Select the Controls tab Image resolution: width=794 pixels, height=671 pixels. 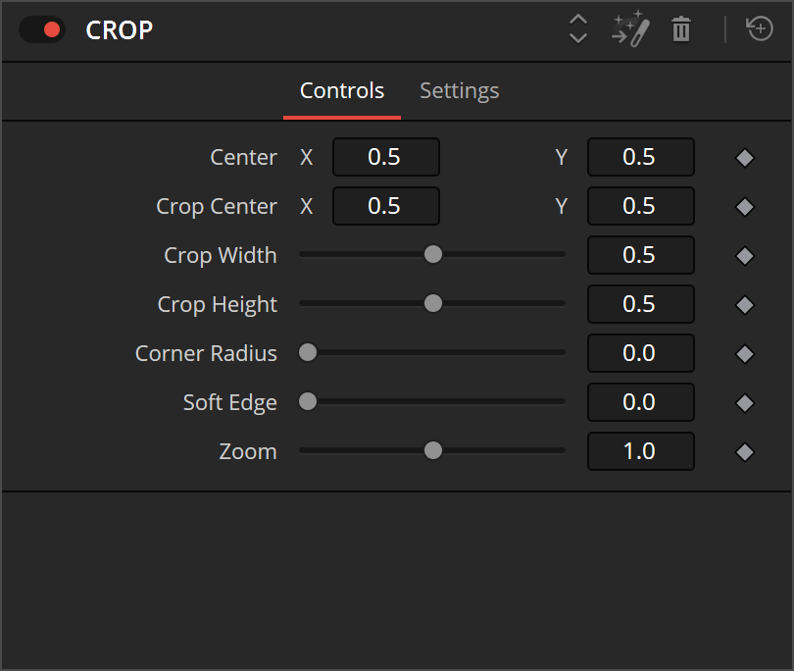[x=342, y=91]
